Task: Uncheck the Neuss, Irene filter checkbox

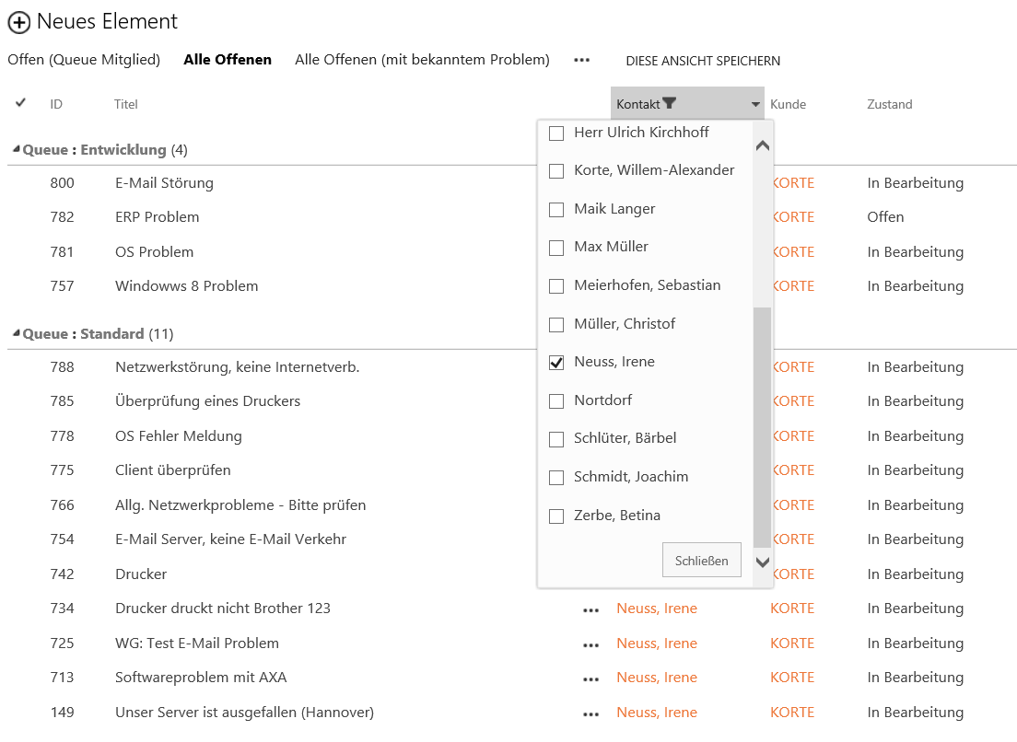Action: pos(556,363)
